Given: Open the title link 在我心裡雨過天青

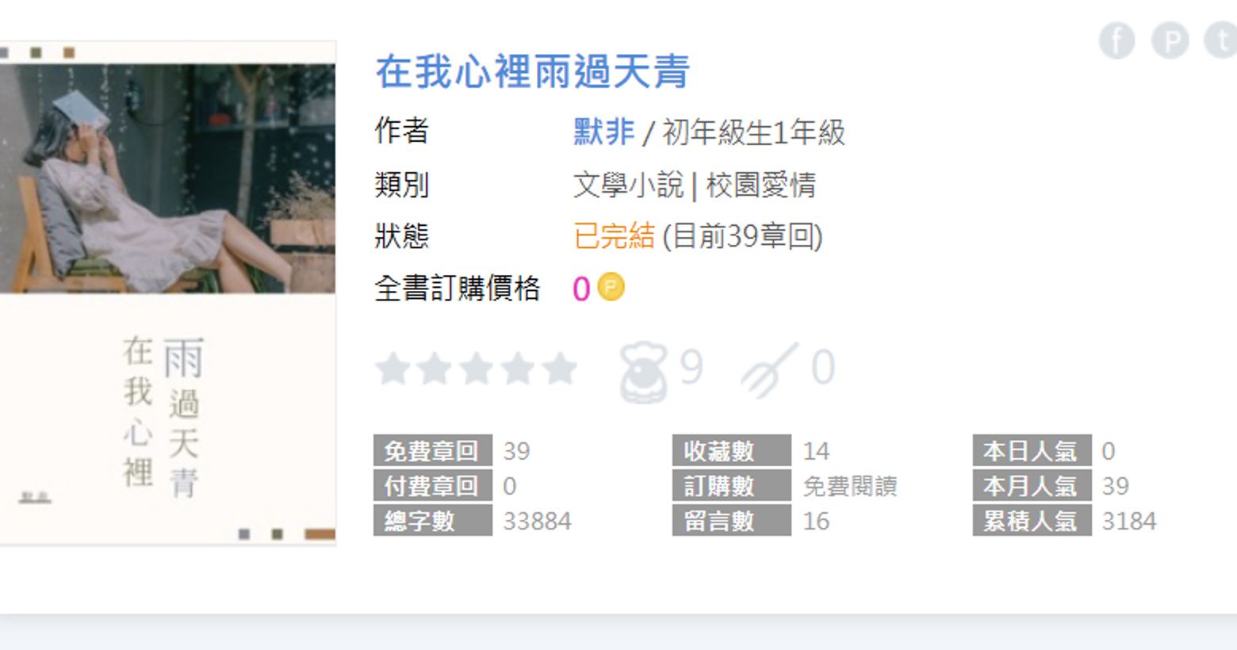Looking at the screenshot, I should point(533,71).
